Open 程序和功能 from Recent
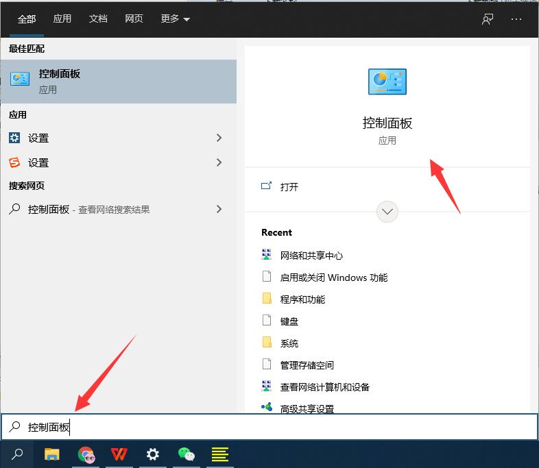539x468 pixels. pos(302,299)
